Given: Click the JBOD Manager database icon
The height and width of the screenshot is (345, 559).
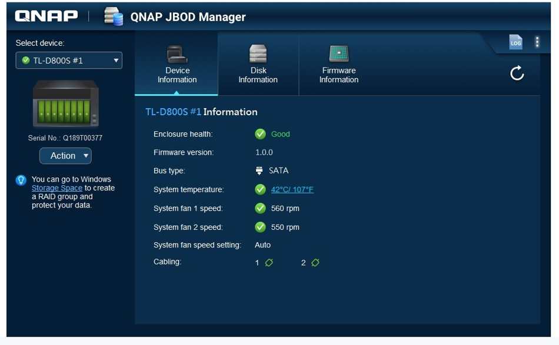Looking at the screenshot, I should pyautogui.click(x=114, y=16).
